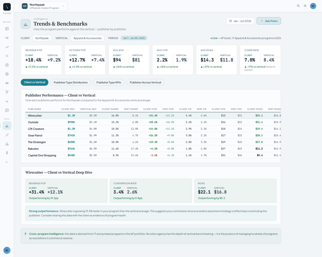322x257 pixels.
Task: Click the Trends & Benchmarks chart icon
Action: (x=26, y=24)
